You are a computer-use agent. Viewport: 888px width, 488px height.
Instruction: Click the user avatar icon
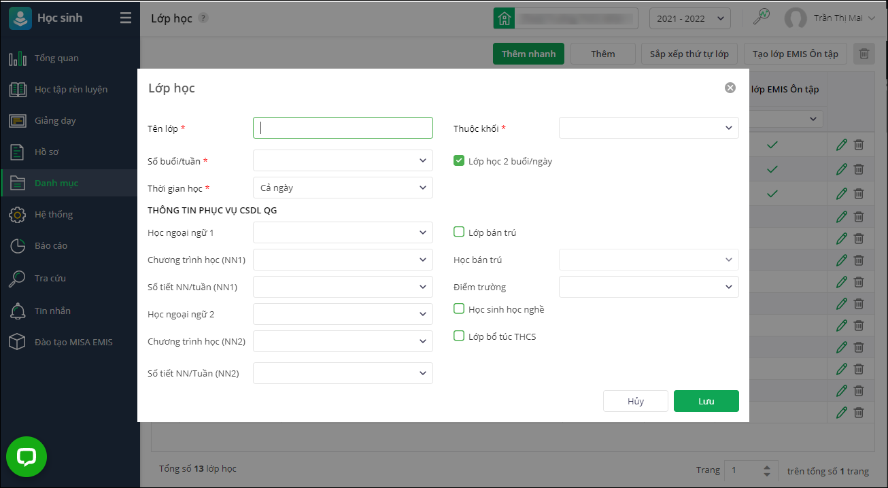coord(796,18)
